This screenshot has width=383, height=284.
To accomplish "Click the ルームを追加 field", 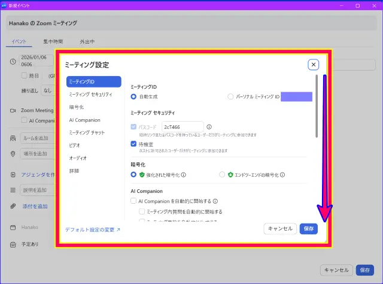I will point(38,138).
